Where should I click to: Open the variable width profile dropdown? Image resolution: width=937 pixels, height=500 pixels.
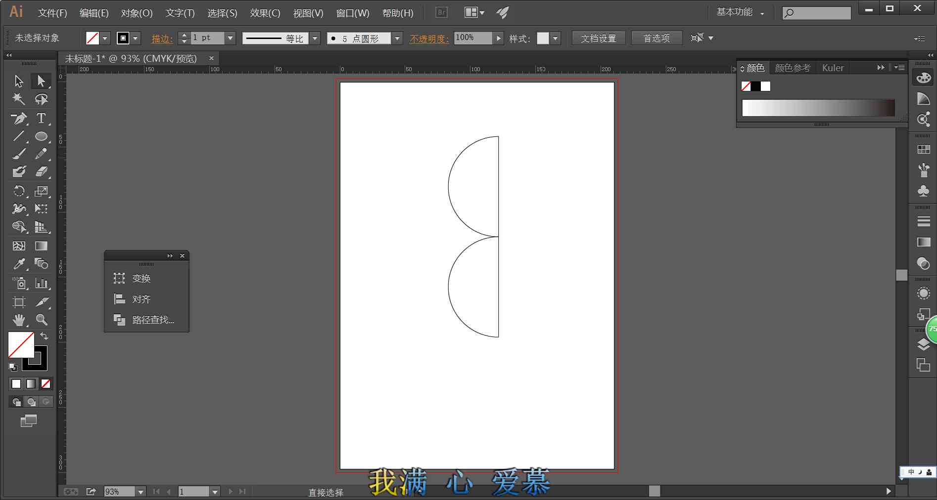click(315, 38)
